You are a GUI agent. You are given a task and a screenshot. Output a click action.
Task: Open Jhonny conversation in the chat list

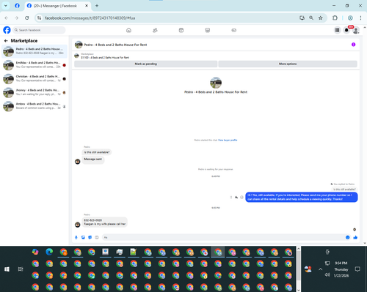point(34,92)
